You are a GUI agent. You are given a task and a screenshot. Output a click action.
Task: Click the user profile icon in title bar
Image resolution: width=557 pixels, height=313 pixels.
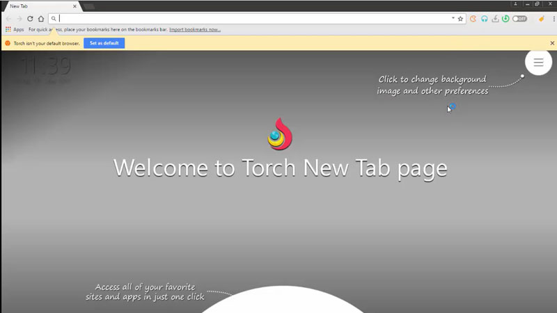coord(516,4)
